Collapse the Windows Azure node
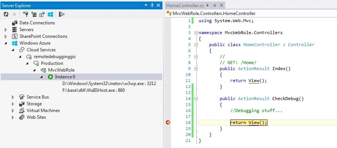337x148 pixels. 6,43
